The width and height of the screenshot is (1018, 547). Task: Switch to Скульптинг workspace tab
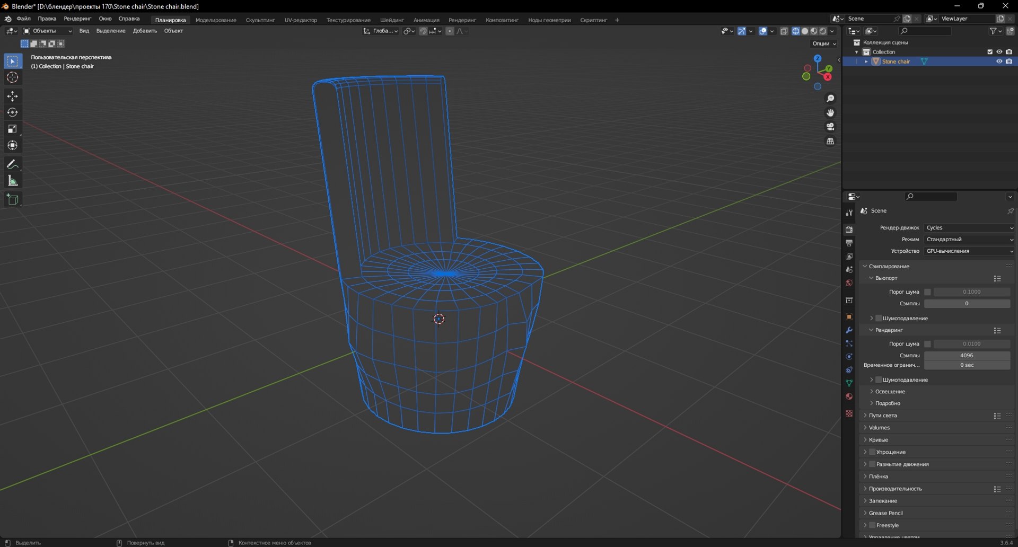tap(260, 20)
